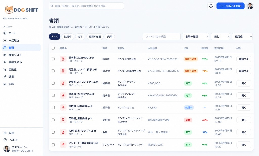The height and width of the screenshot is (156, 259).
Task: Select the 失敗 filter tab
Action: coord(110,37)
